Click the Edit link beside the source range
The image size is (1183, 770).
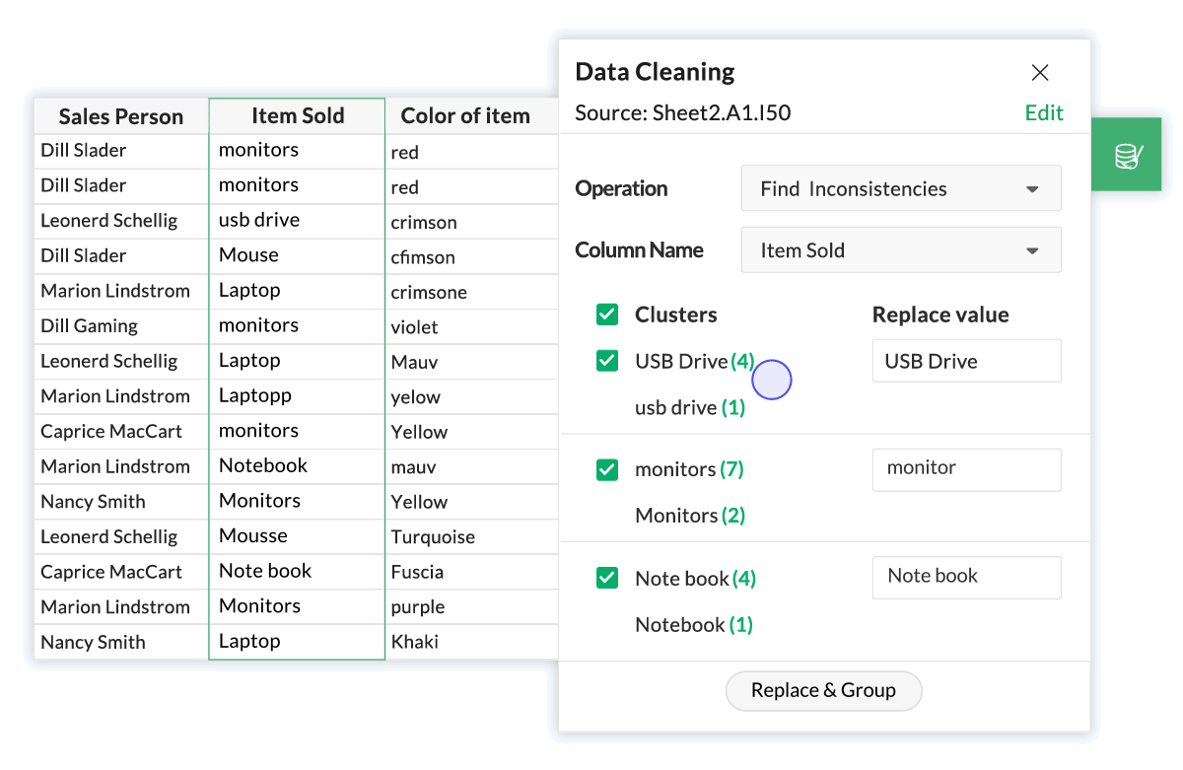point(1044,112)
